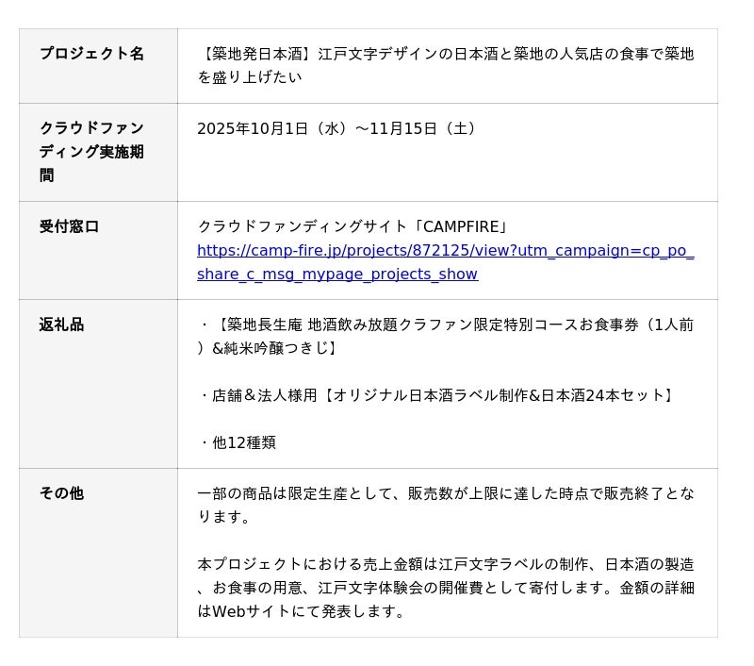This screenshot has height=666, width=754.
Task: Click the text クラウドファンディングサイト「CAMPFIRE」
Action: tap(354, 226)
